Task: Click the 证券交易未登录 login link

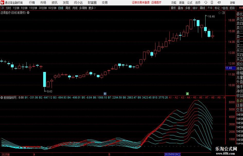Action: [141, 3]
